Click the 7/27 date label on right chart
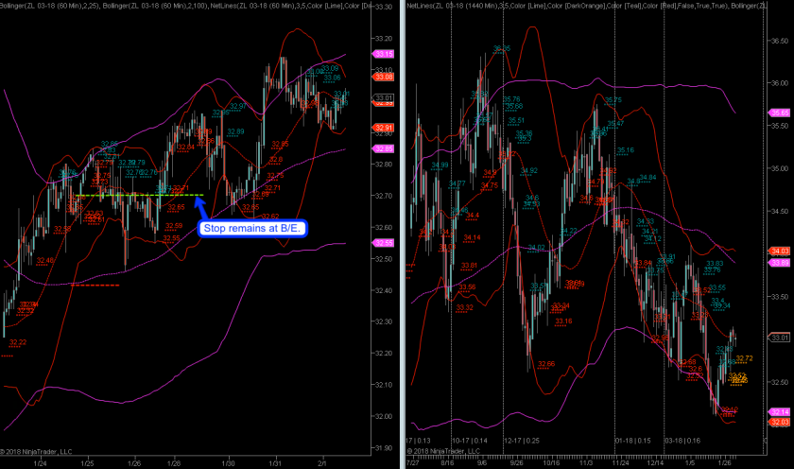This screenshot has width=794, height=469. click(413, 462)
